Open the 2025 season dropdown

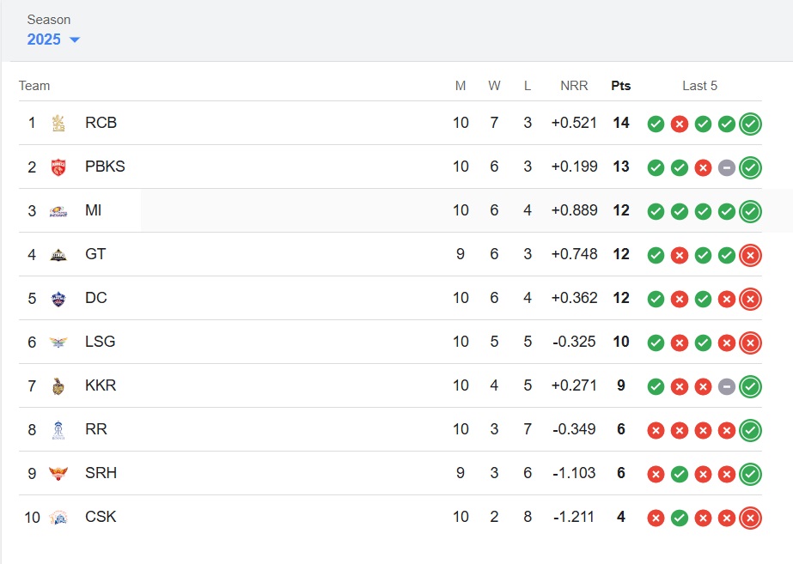53,39
